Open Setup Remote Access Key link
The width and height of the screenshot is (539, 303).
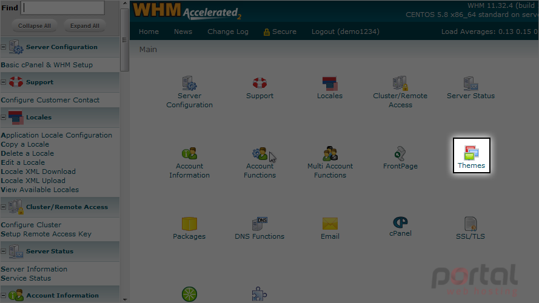tap(46, 234)
